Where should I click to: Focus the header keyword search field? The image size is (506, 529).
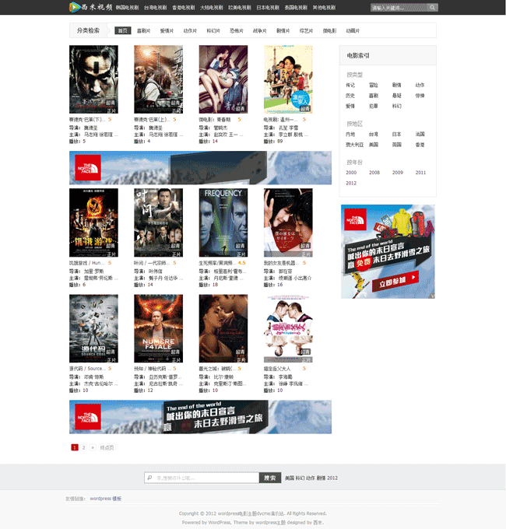point(399,8)
